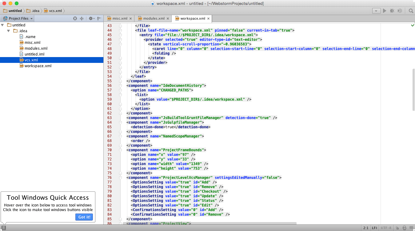The image size is (415, 231).
Task: Fold the JsGulpfileManager component at line 64
Action: click(x=120, y=122)
